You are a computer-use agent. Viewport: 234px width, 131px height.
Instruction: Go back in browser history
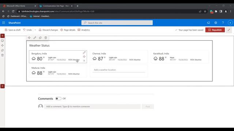[x=3, y=11]
